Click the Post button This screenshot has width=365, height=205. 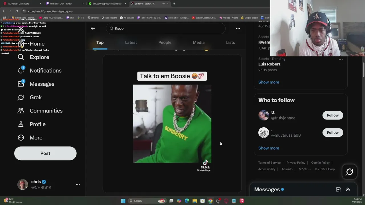45,153
